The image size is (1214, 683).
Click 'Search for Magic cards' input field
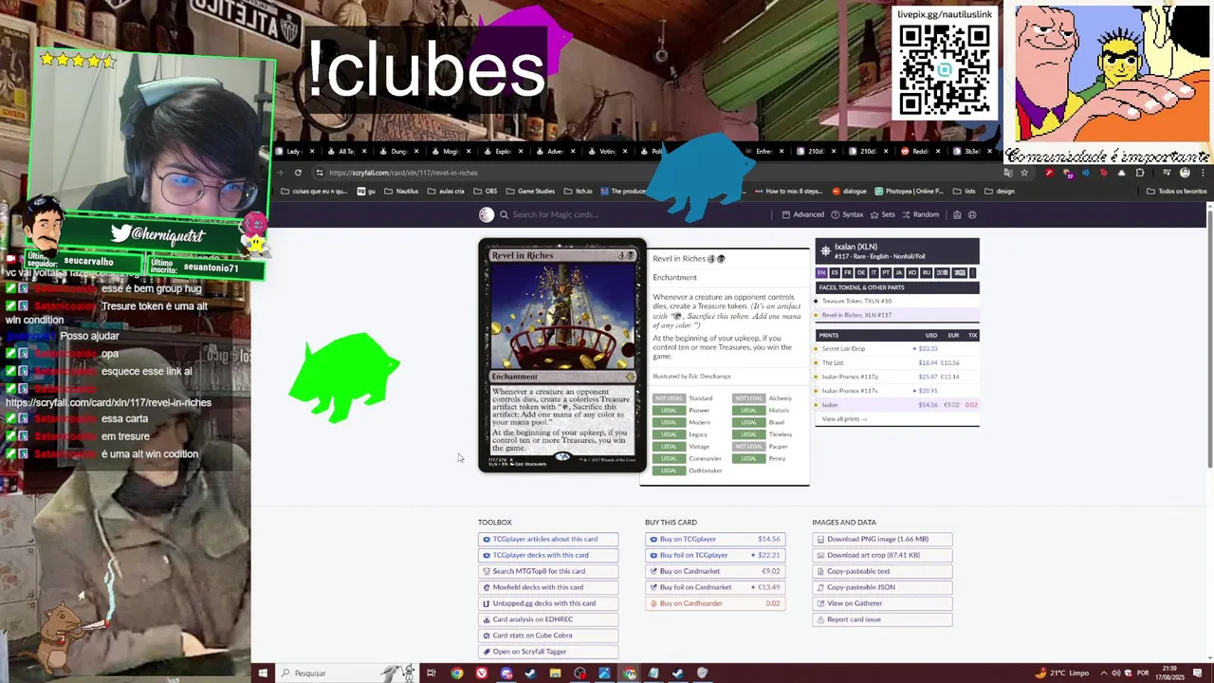(x=635, y=214)
